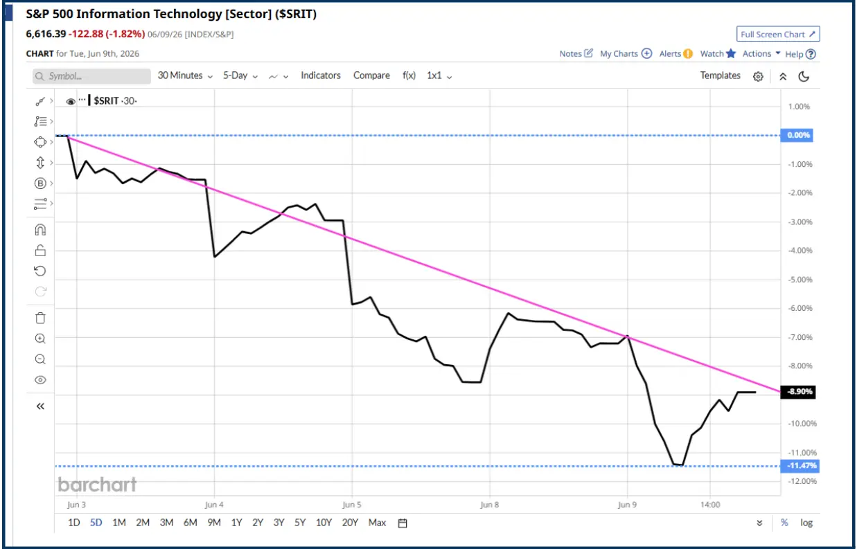The image size is (857, 549).
Task: Toggle the lock drawings padlock
Action: (39, 251)
